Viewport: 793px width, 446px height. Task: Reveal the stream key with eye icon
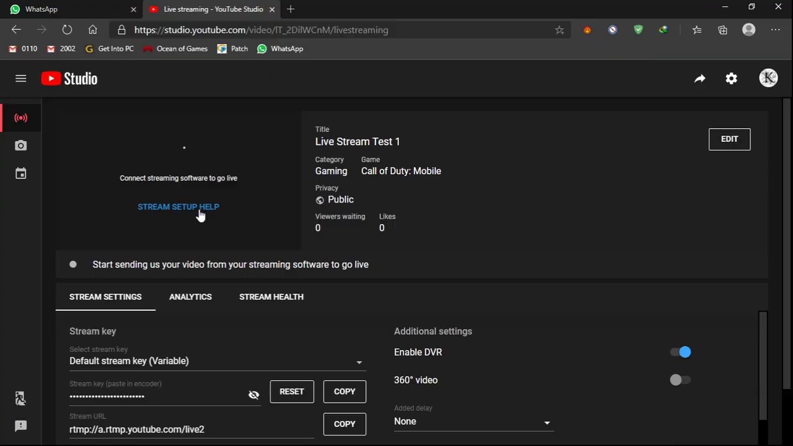pyautogui.click(x=253, y=395)
